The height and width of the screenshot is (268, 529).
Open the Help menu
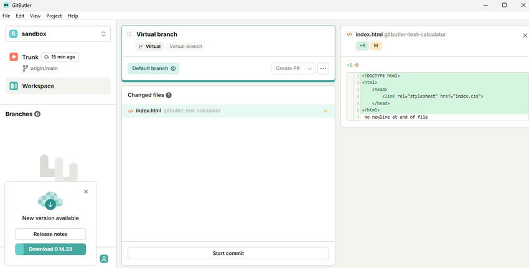pos(73,16)
